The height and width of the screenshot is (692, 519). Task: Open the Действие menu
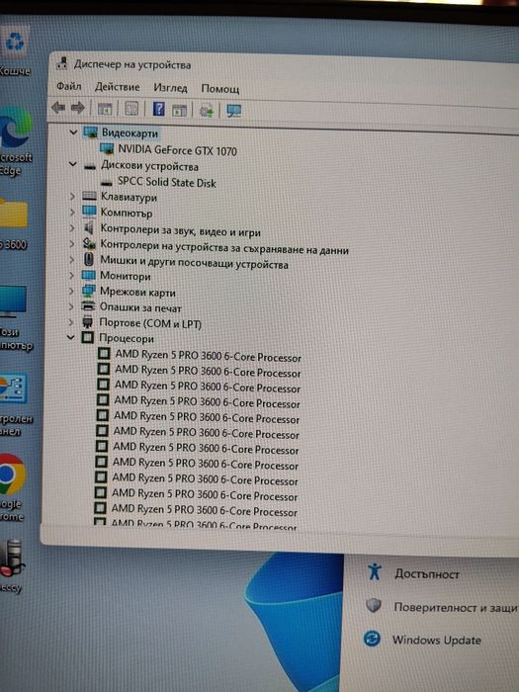[117, 87]
